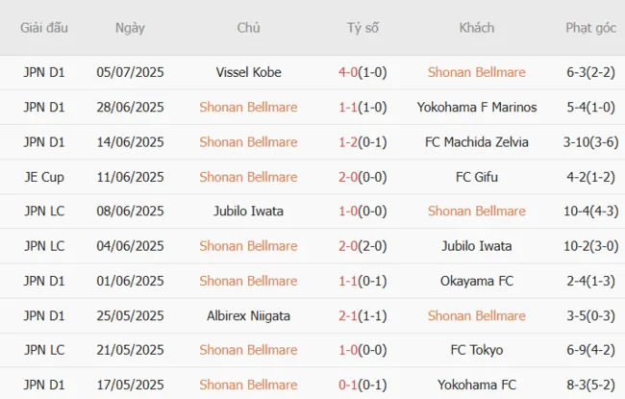Open Albirex Niigata team page
The height and width of the screenshot is (399, 625).
pyautogui.click(x=248, y=315)
